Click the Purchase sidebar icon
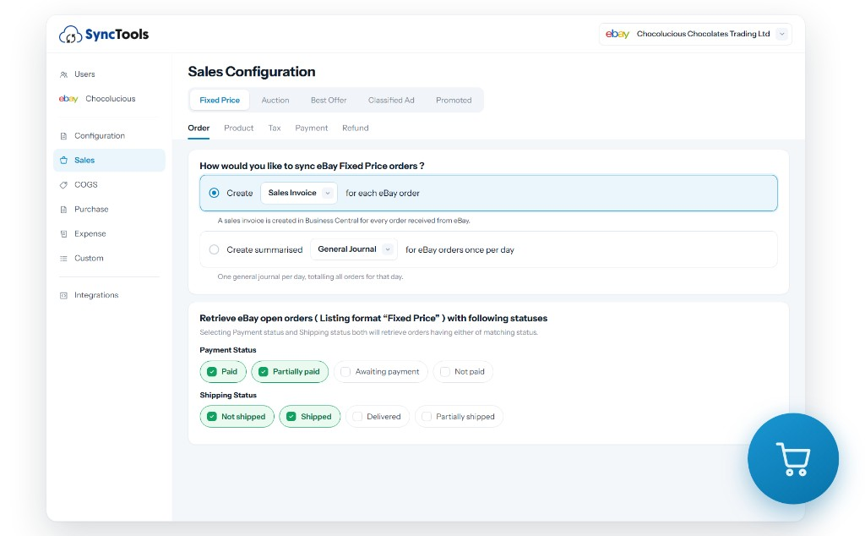The image size is (865, 536). pos(63,209)
